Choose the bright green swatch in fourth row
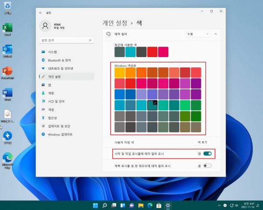This screenshot has width=263, height=210. point(185,105)
